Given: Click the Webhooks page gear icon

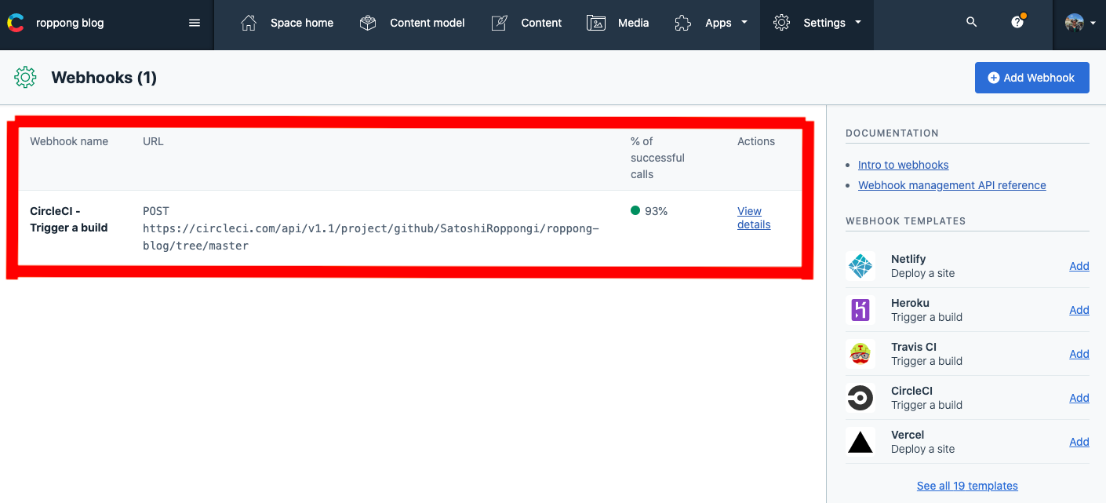Looking at the screenshot, I should [x=26, y=77].
